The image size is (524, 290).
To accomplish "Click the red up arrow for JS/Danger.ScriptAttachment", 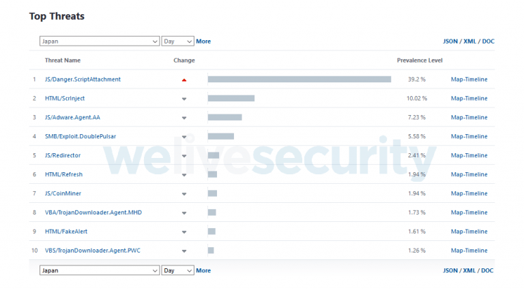I will point(184,80).
